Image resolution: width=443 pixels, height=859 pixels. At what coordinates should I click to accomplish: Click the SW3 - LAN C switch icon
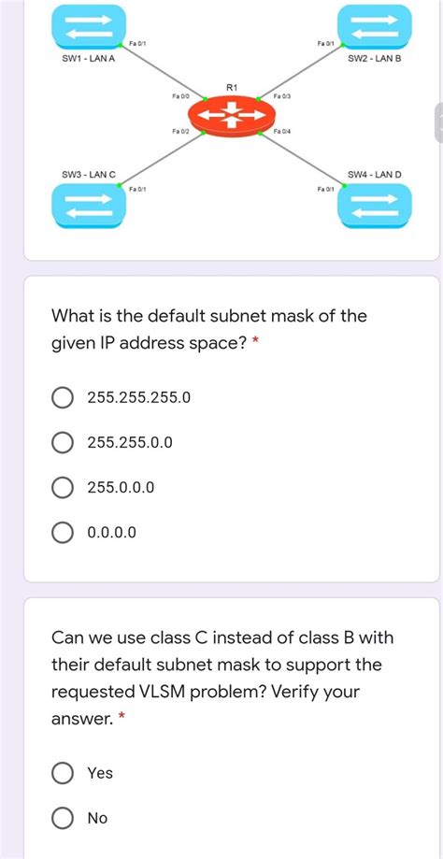coord(89,206)
